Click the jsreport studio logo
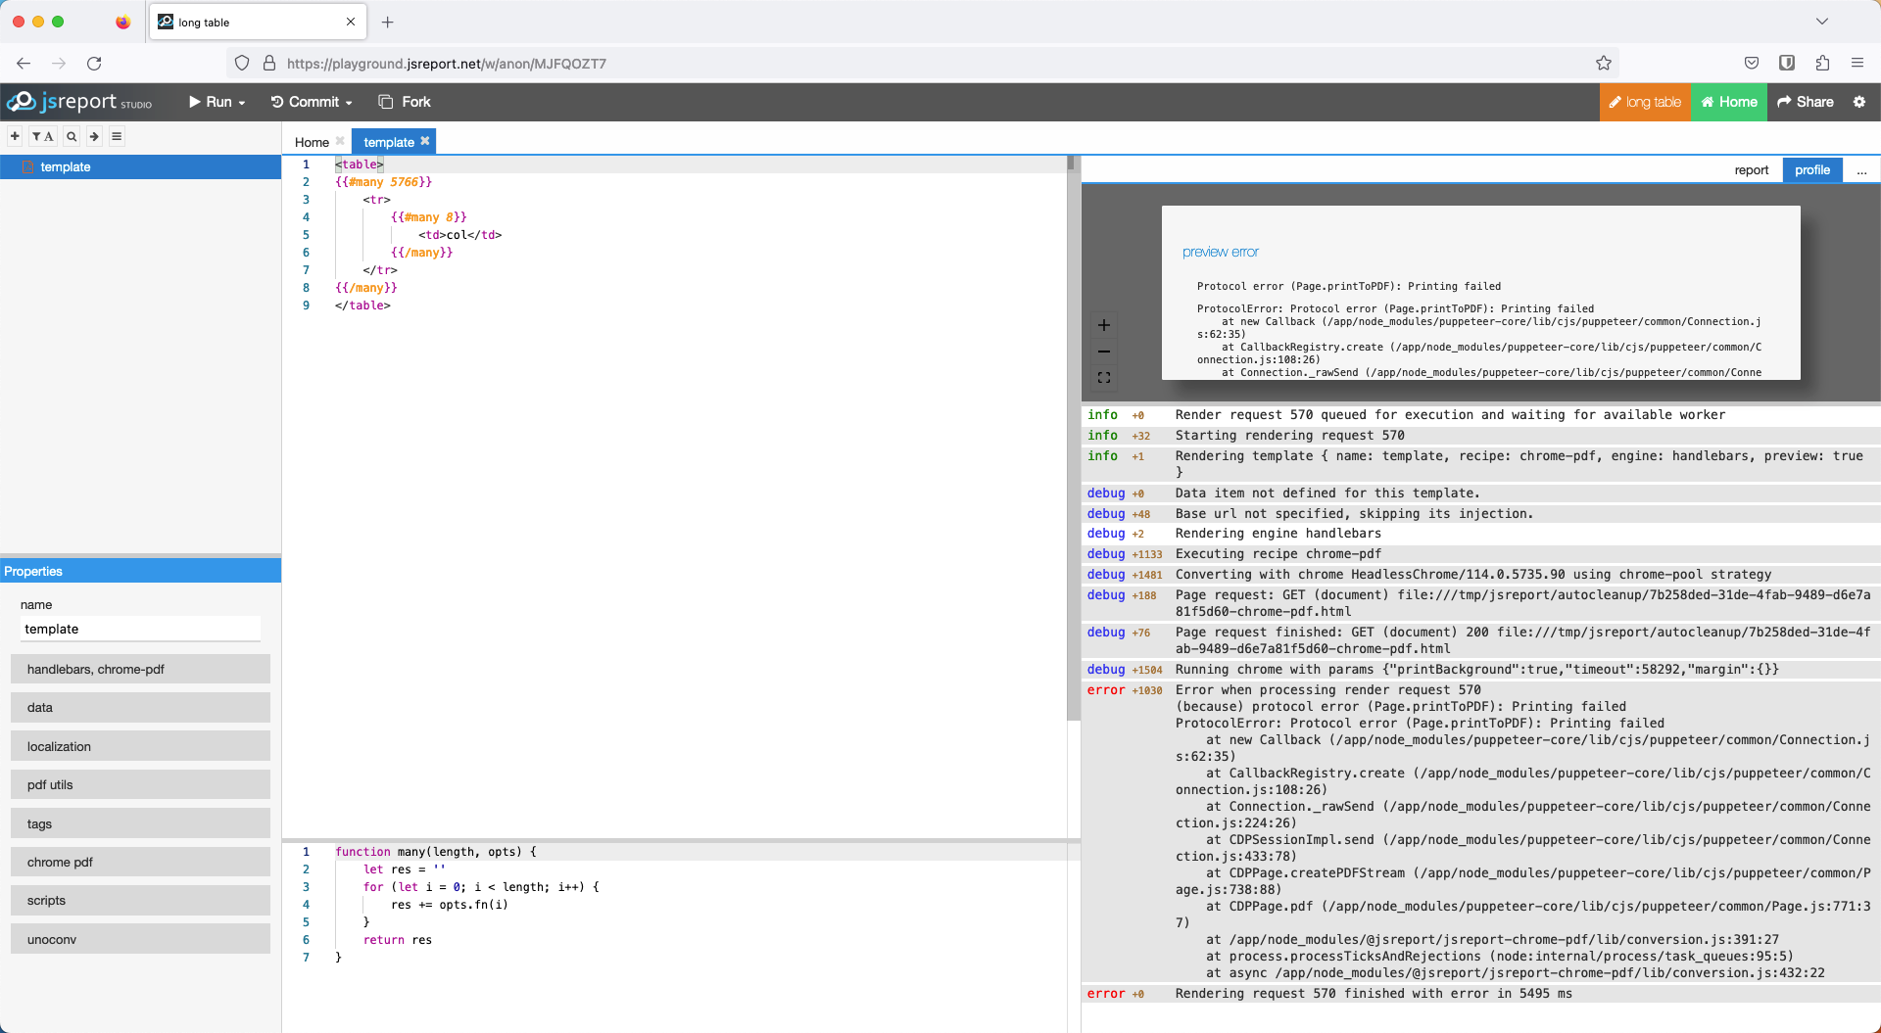 [x=78, y=101]
